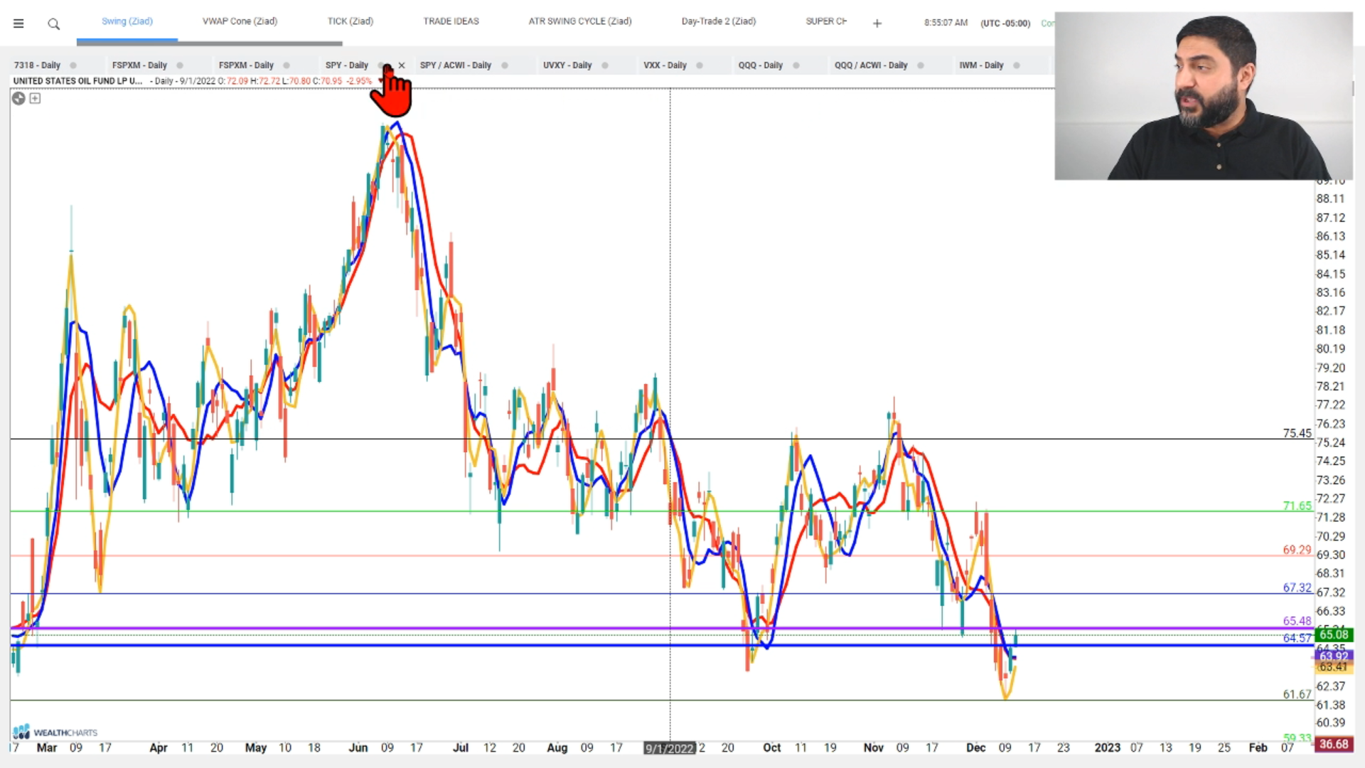Open the symbol search magnifier
This screenshot has width=1365, height=768.
click(53, 24)
